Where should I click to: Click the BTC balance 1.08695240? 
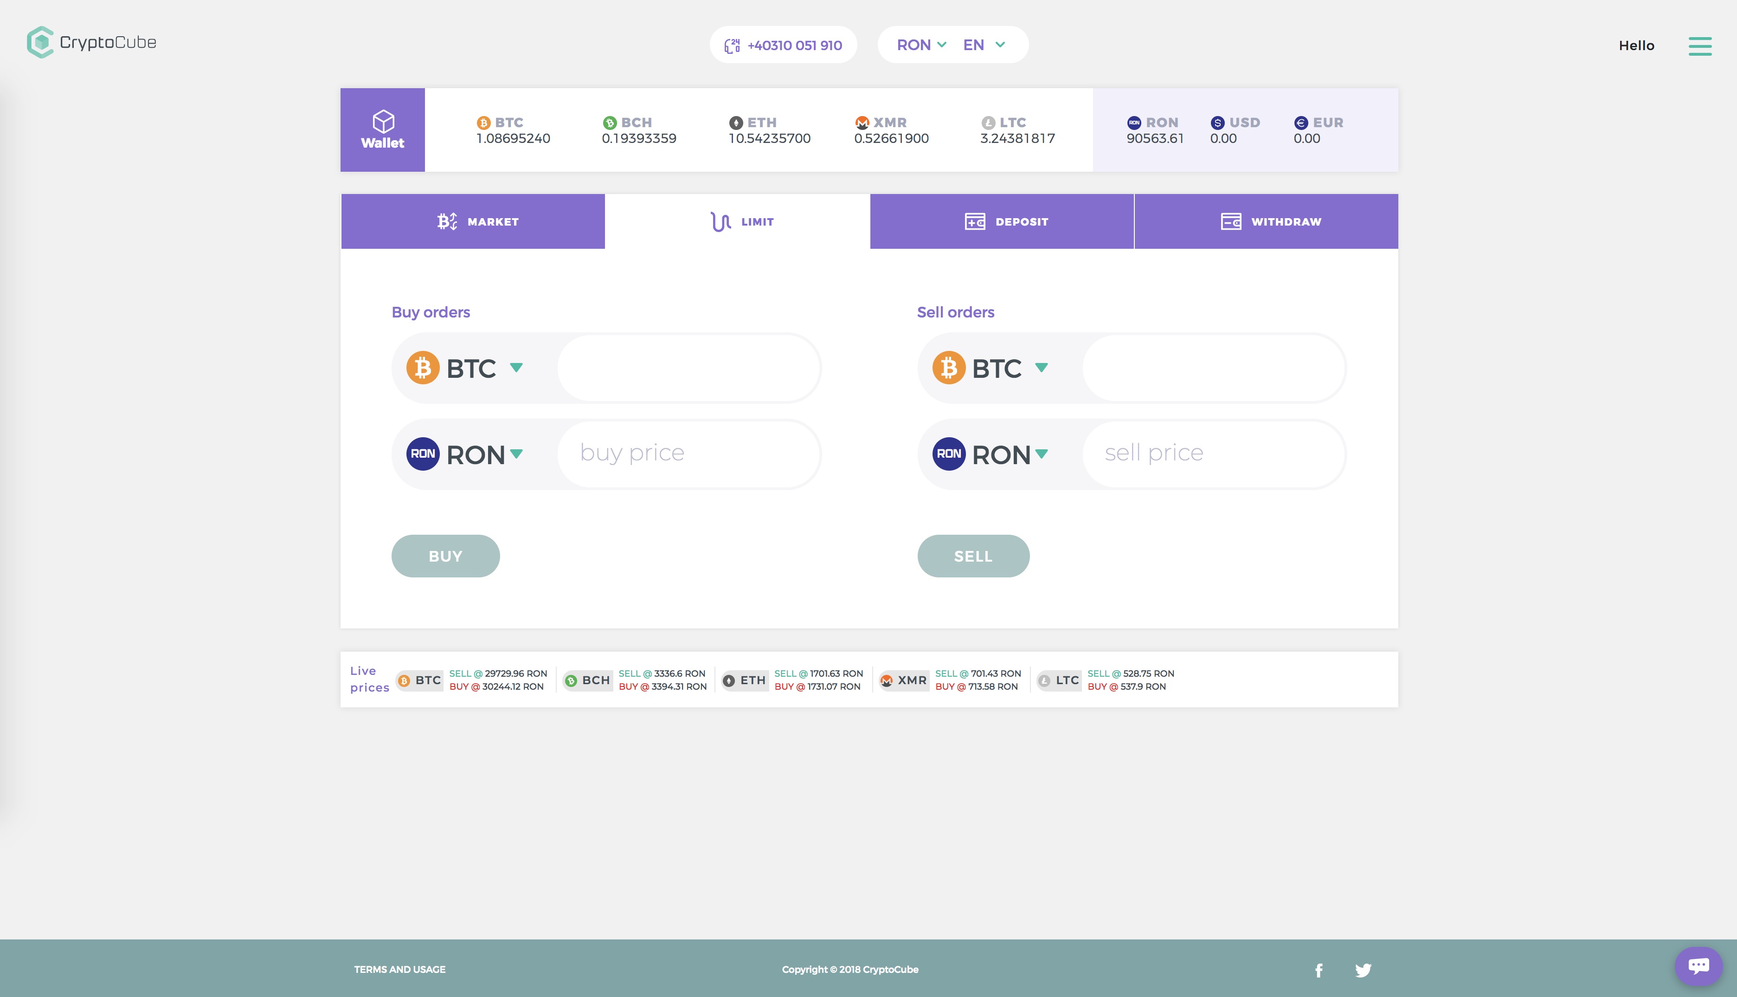(513, 138)
